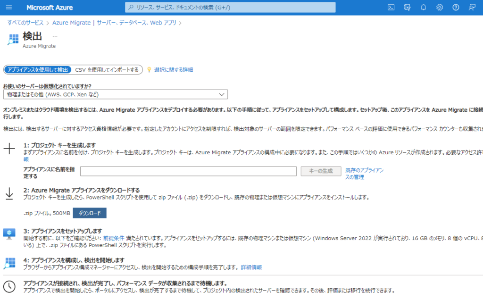Open portal settings gear
Image resolution: width=483 pixels, height=300 pixels.
point(440,8)
